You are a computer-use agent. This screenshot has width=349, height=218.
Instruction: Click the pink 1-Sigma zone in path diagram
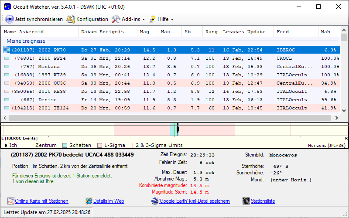pos(140,129)
